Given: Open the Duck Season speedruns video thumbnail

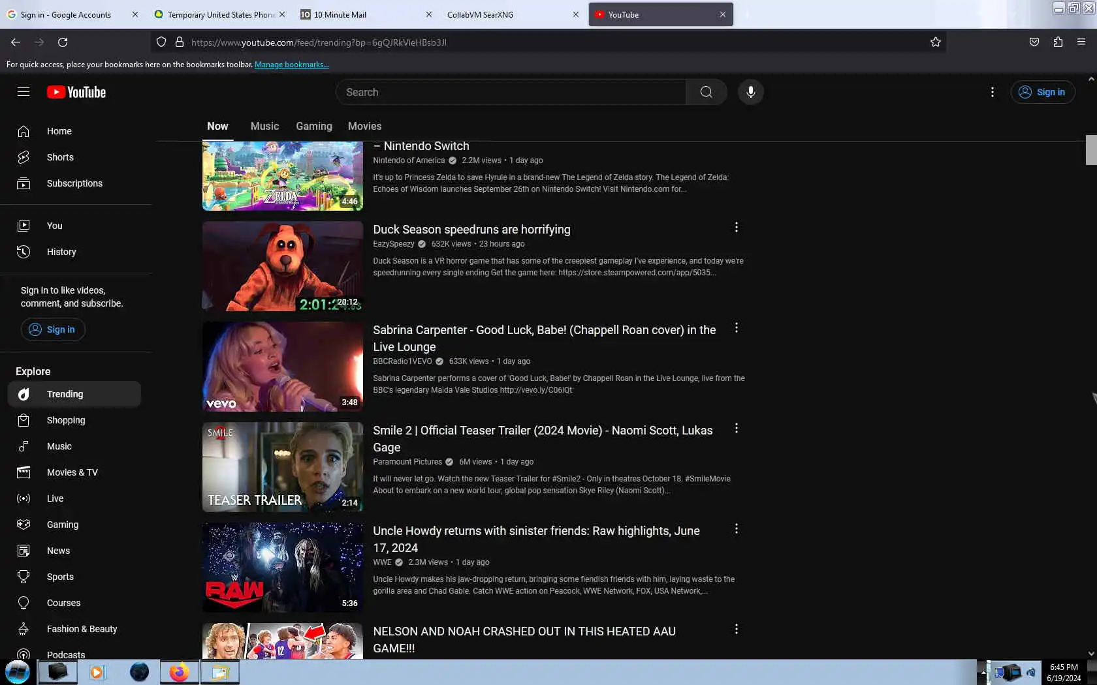Looking at the screenshot, I should pos(283,266).
